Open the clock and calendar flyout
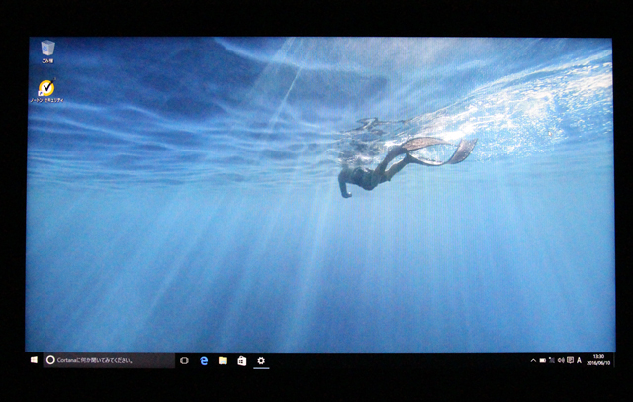Screen dimensions: 633x402 [598, 356]
